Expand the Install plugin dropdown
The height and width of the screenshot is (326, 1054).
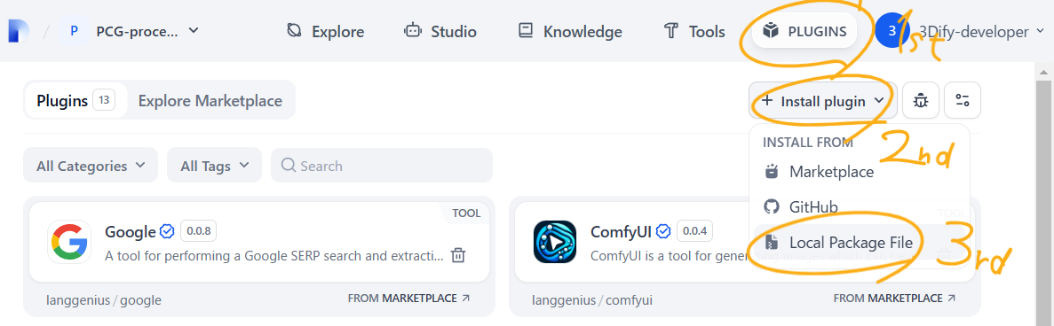point(823,101)
